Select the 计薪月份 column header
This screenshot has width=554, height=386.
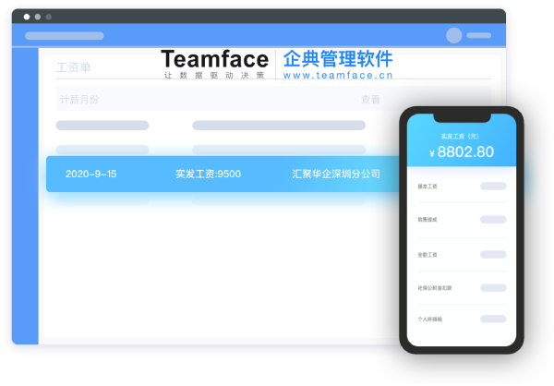click(x=78, y=99)
